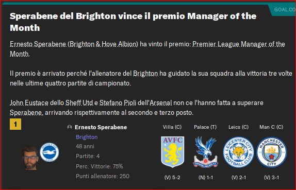Open the (V) 3-1 Man City result

[271, 177]
